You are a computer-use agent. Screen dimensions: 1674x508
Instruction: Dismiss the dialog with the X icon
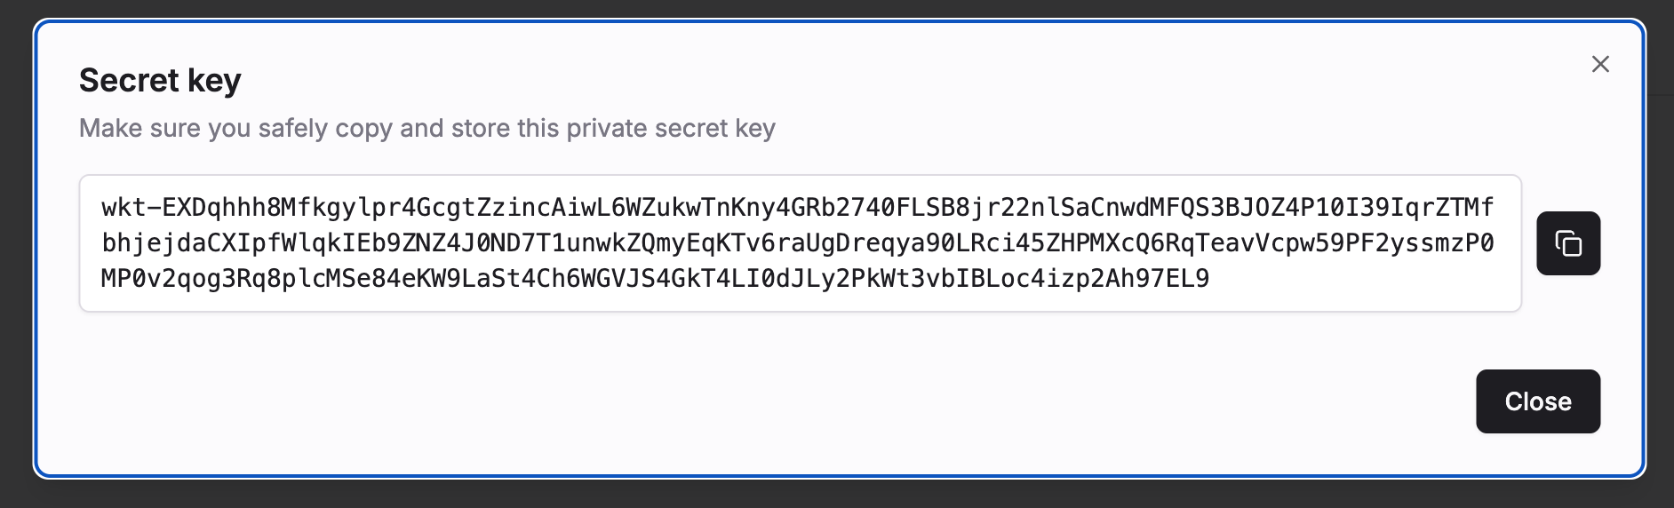[x=1600, y=64]
